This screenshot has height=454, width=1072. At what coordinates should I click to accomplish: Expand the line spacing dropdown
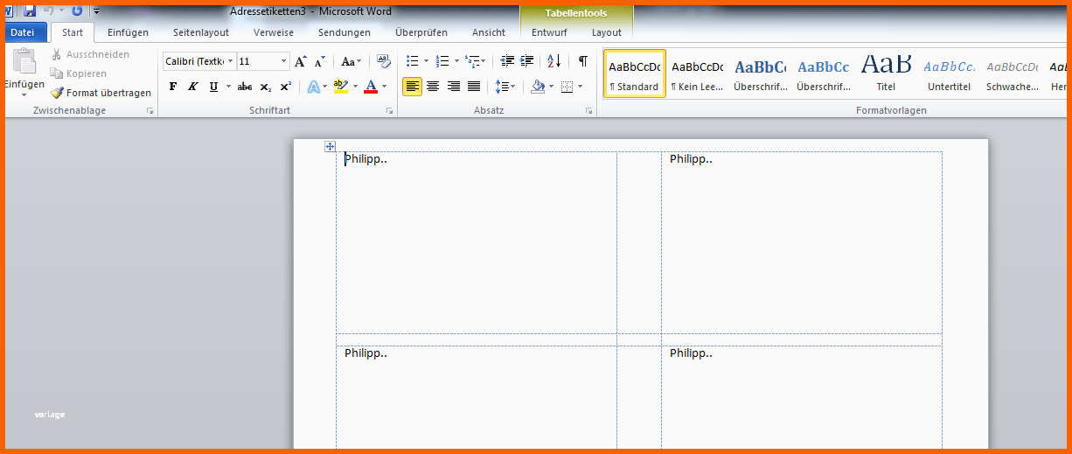click(x=512, y=87)
